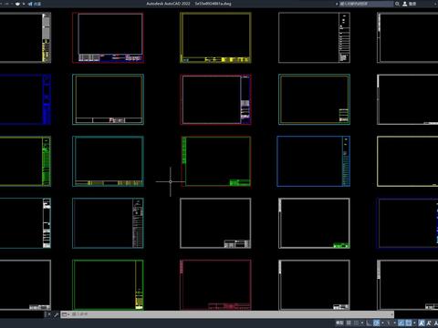Click the print plot icon in quick access toolbar
The image size is (438, 328).
[x=17, y=4]
